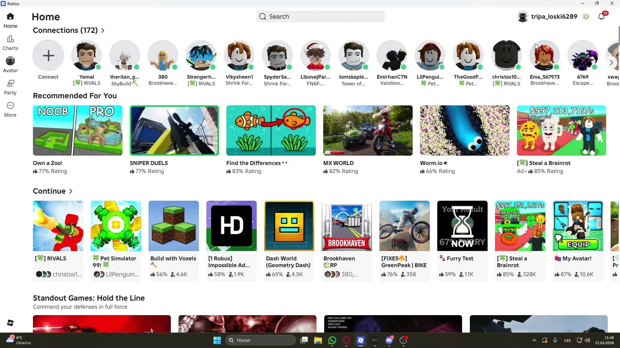Open SpyderSa connection avatar
Image resolution: width=620 pixels, height=348 pixels.
click(x=277, y=56)
